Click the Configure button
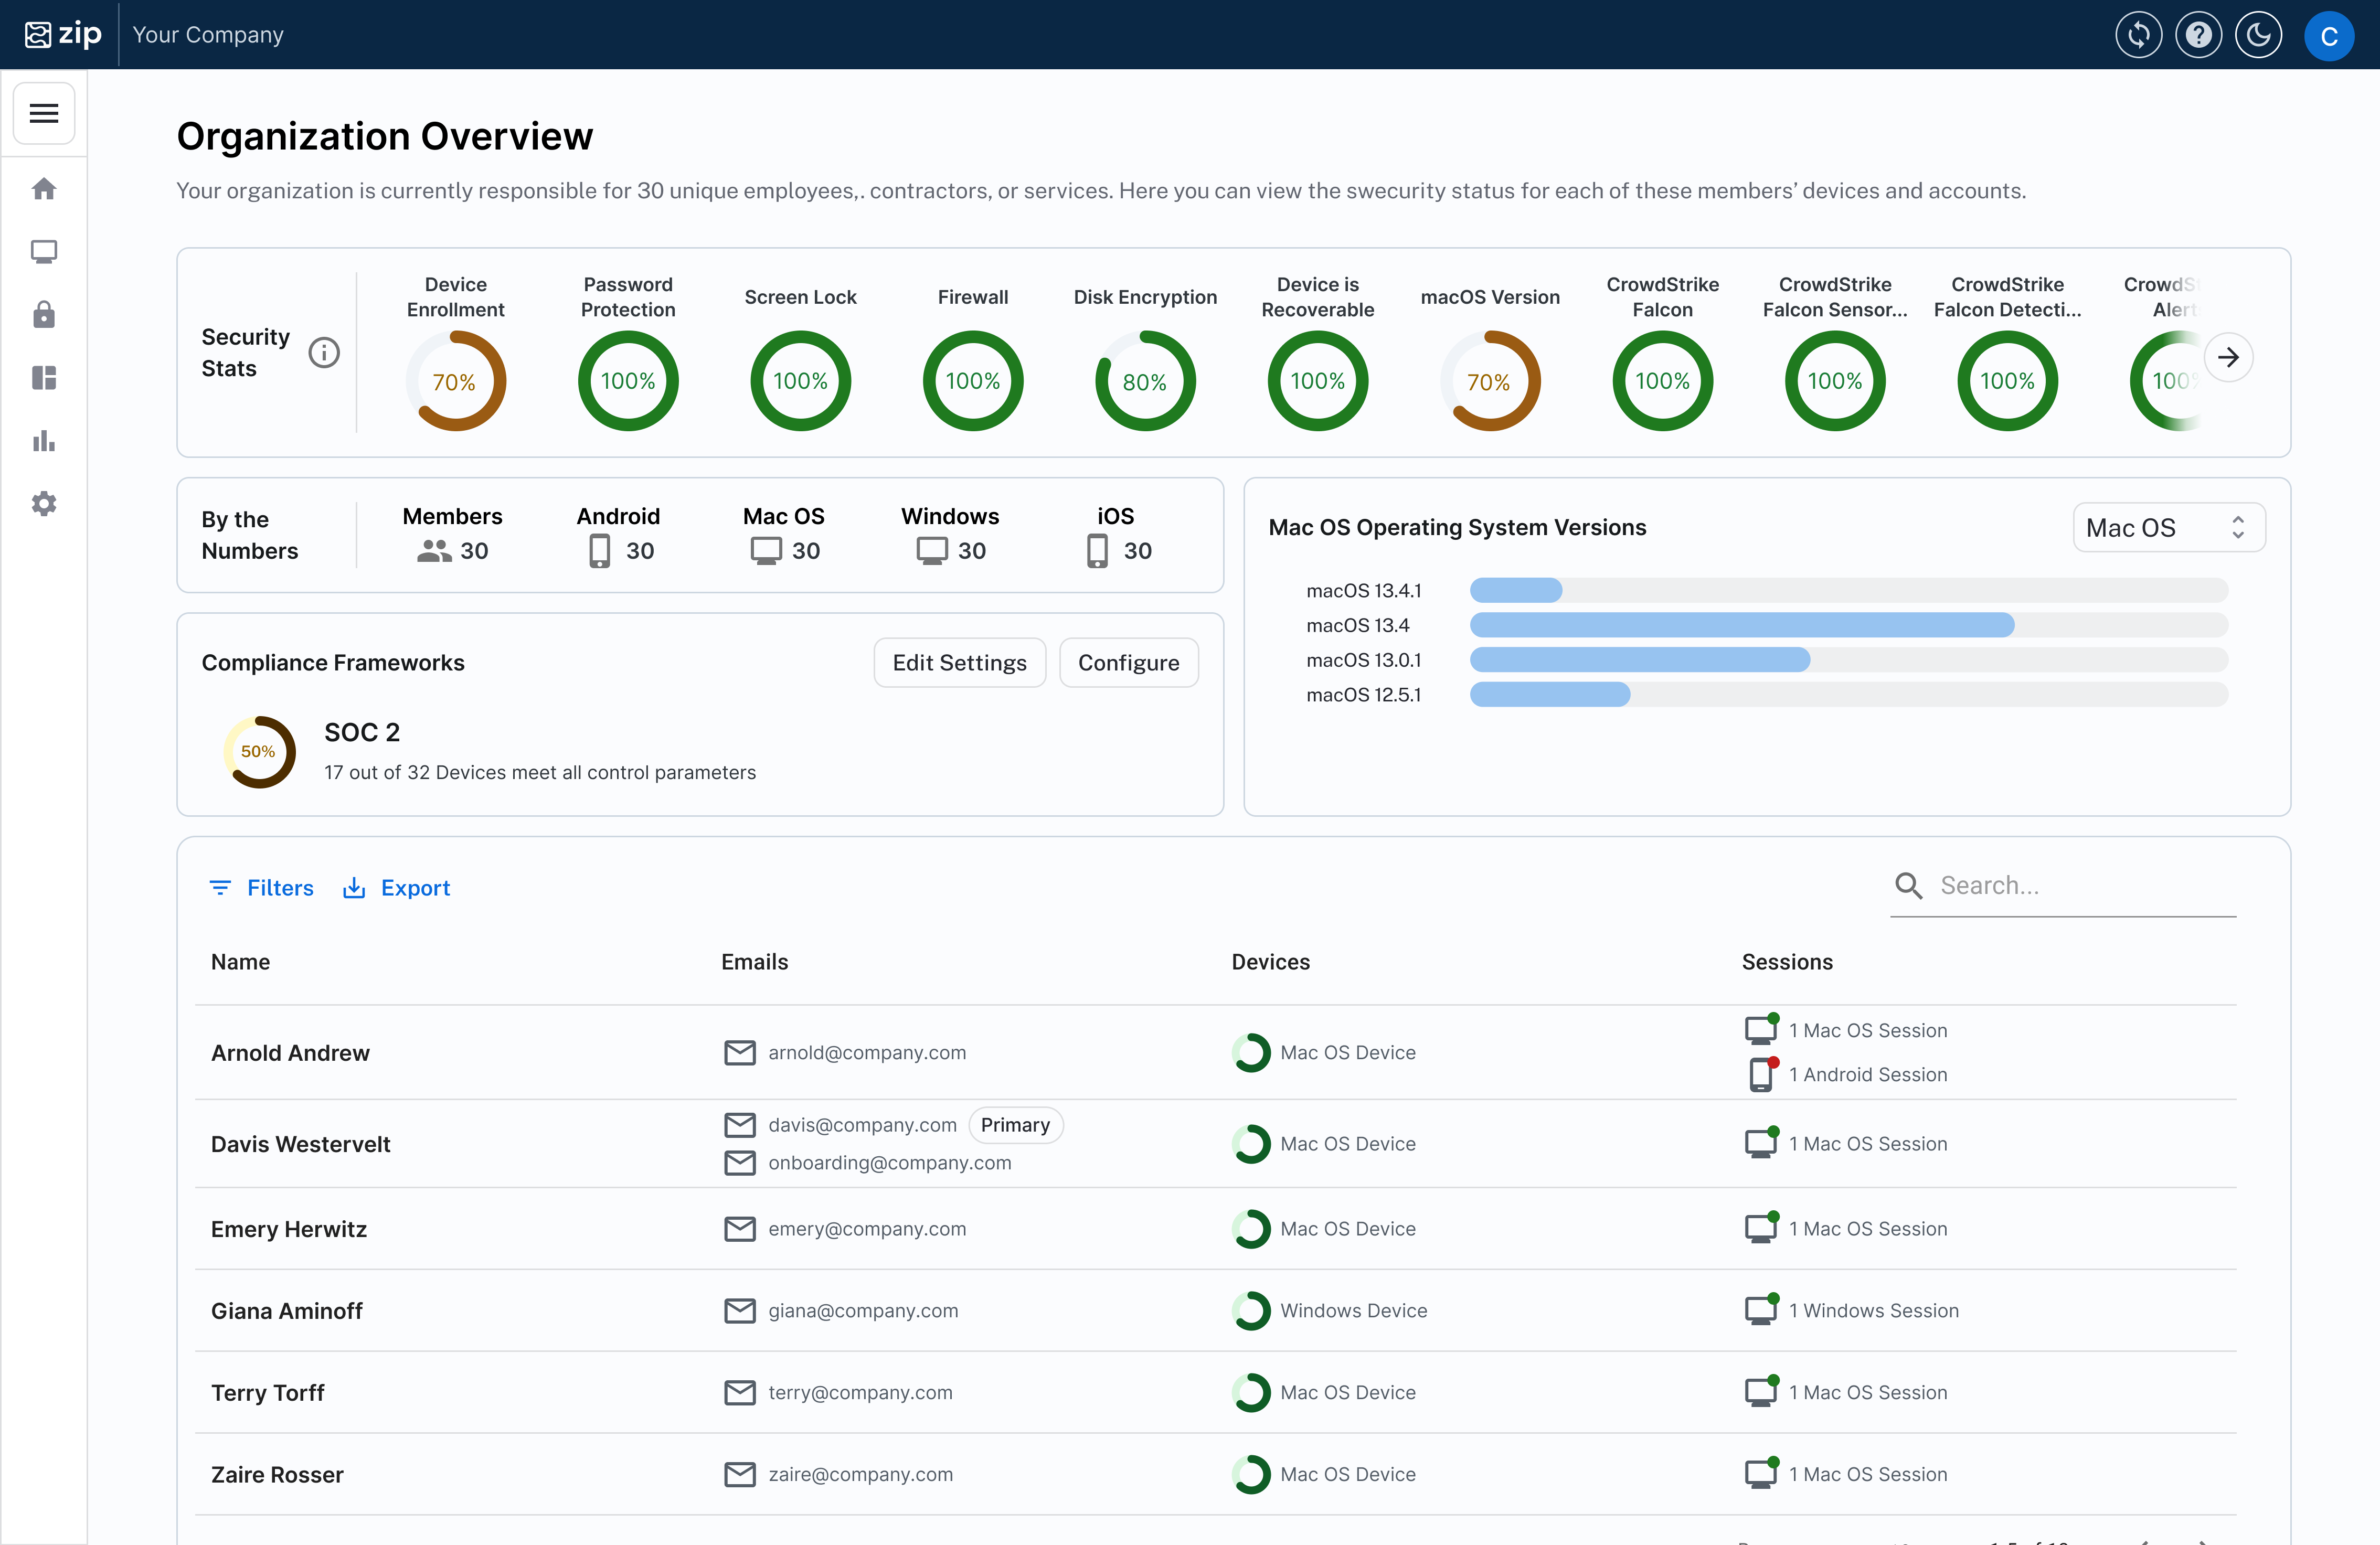 (x=1128, y=663)
